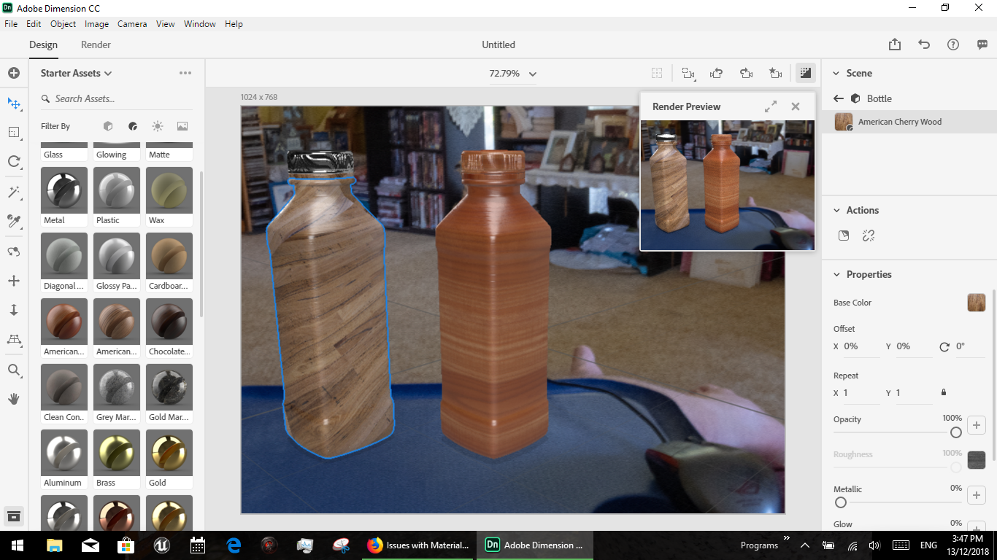Open the Window menu

199,24
